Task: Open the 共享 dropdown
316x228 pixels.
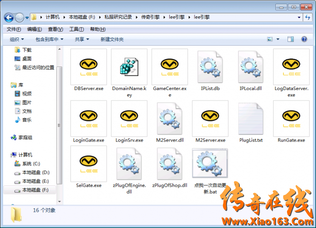Action: (x=82, y=39)
